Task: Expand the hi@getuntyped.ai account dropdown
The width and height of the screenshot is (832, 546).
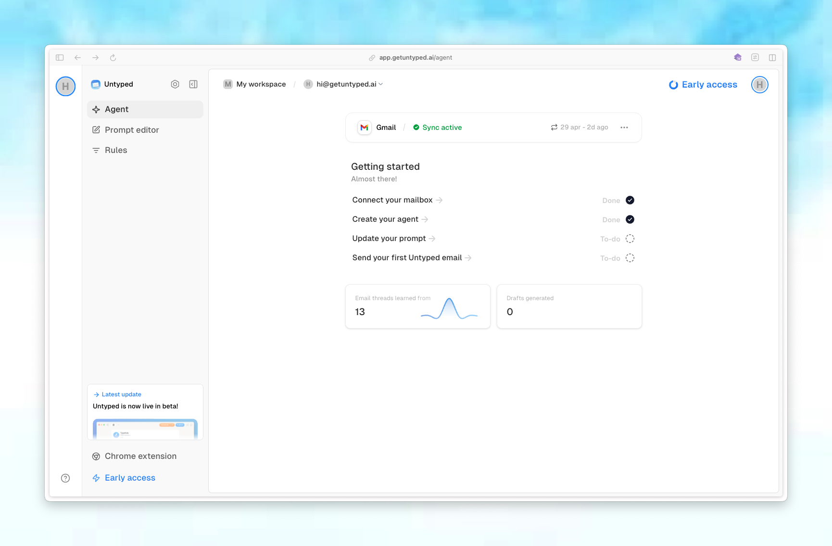Action: pos(380,84)
